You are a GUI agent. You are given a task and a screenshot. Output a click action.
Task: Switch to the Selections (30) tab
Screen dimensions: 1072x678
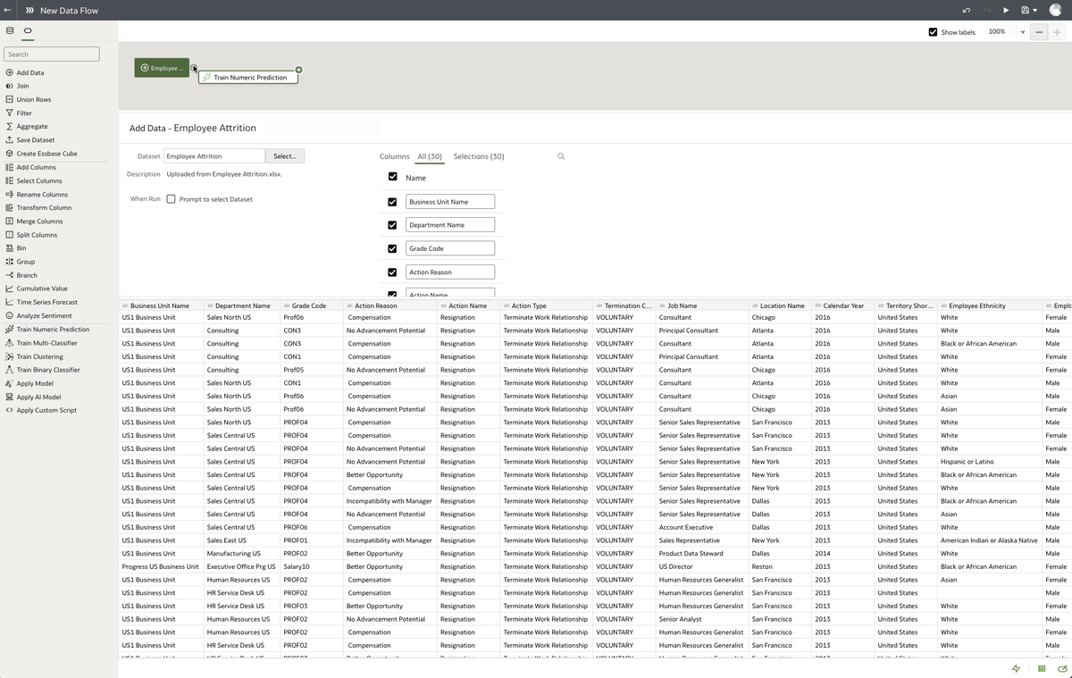click(478, 156)
